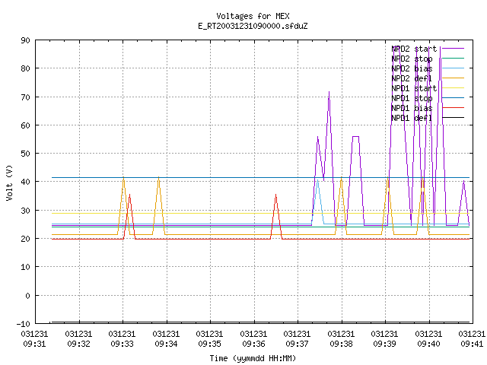487x365 pixels.
Task: Click the "NPD2 stop" legend label
Action: click(412, 59)
